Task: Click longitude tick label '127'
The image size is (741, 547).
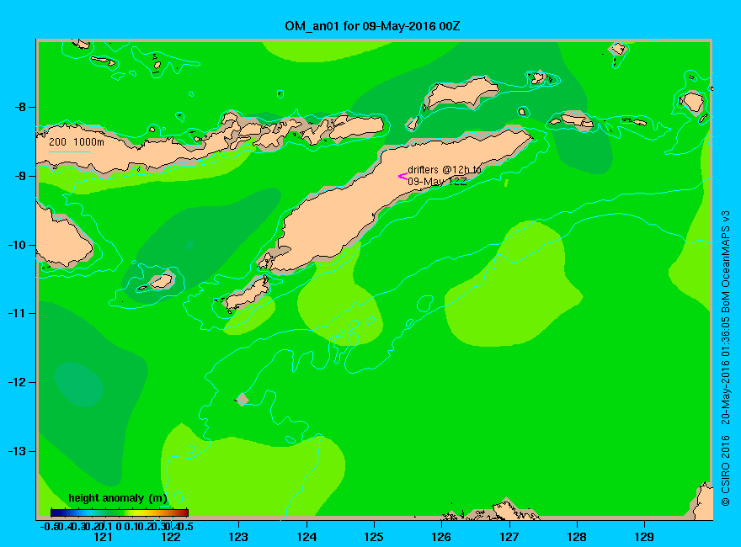Action: pyautogui.click(x=509, y=537)
